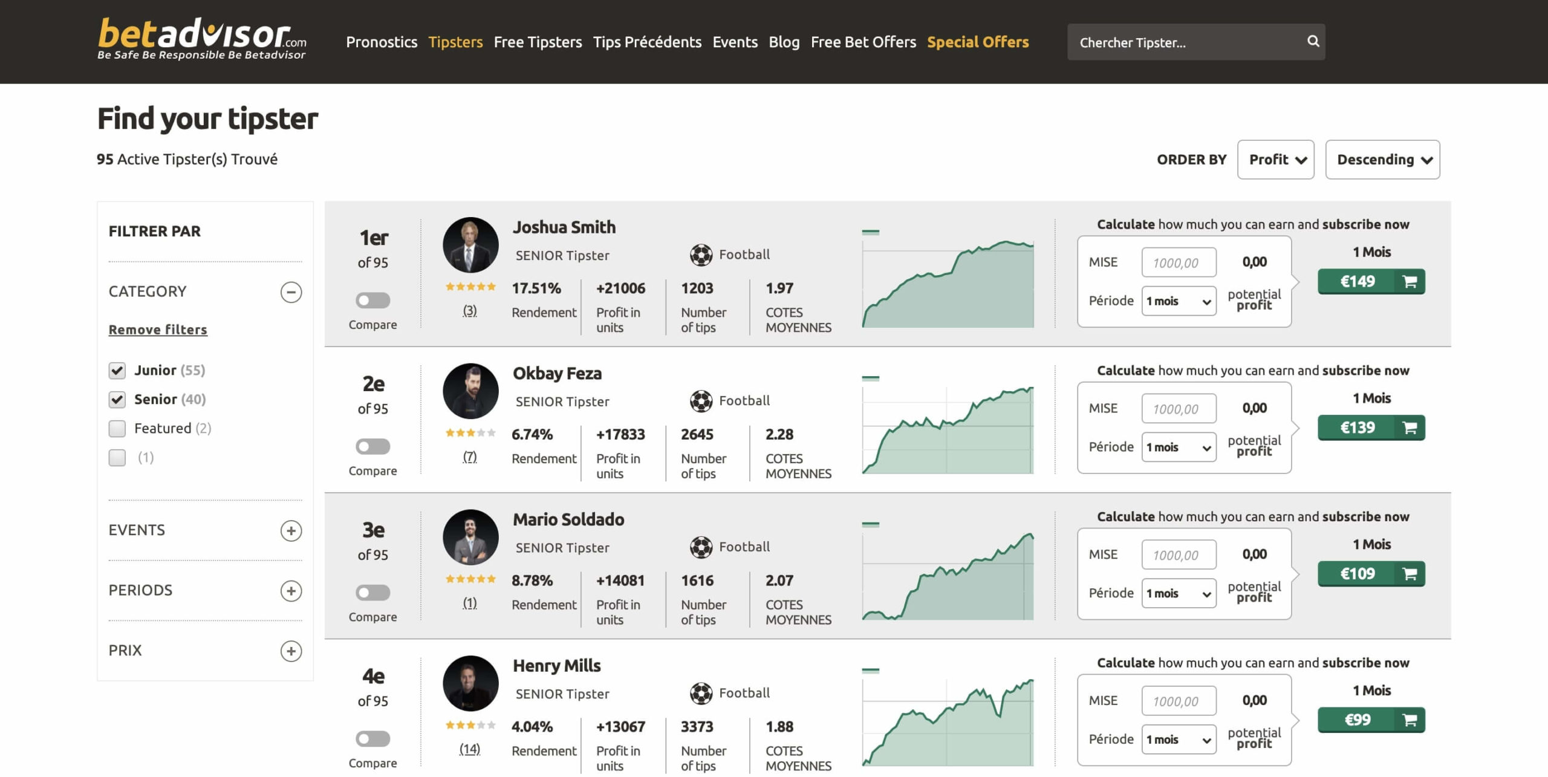Expand the PRIX filter section
This screenshot has height=777, width=1548.
pos(291,651)
